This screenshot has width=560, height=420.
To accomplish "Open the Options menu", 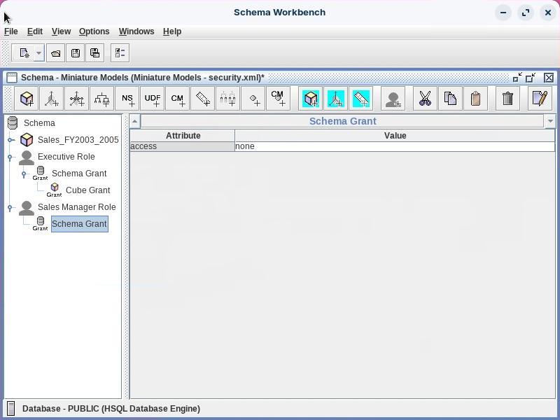I will coord(94,31).
